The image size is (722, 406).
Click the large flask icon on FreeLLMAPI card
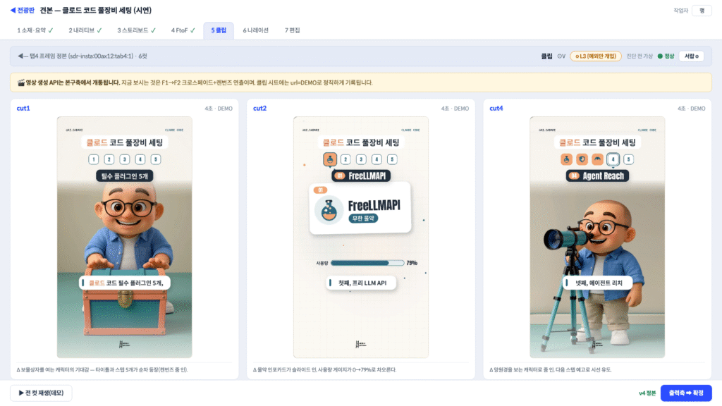(x=329, y=210)
